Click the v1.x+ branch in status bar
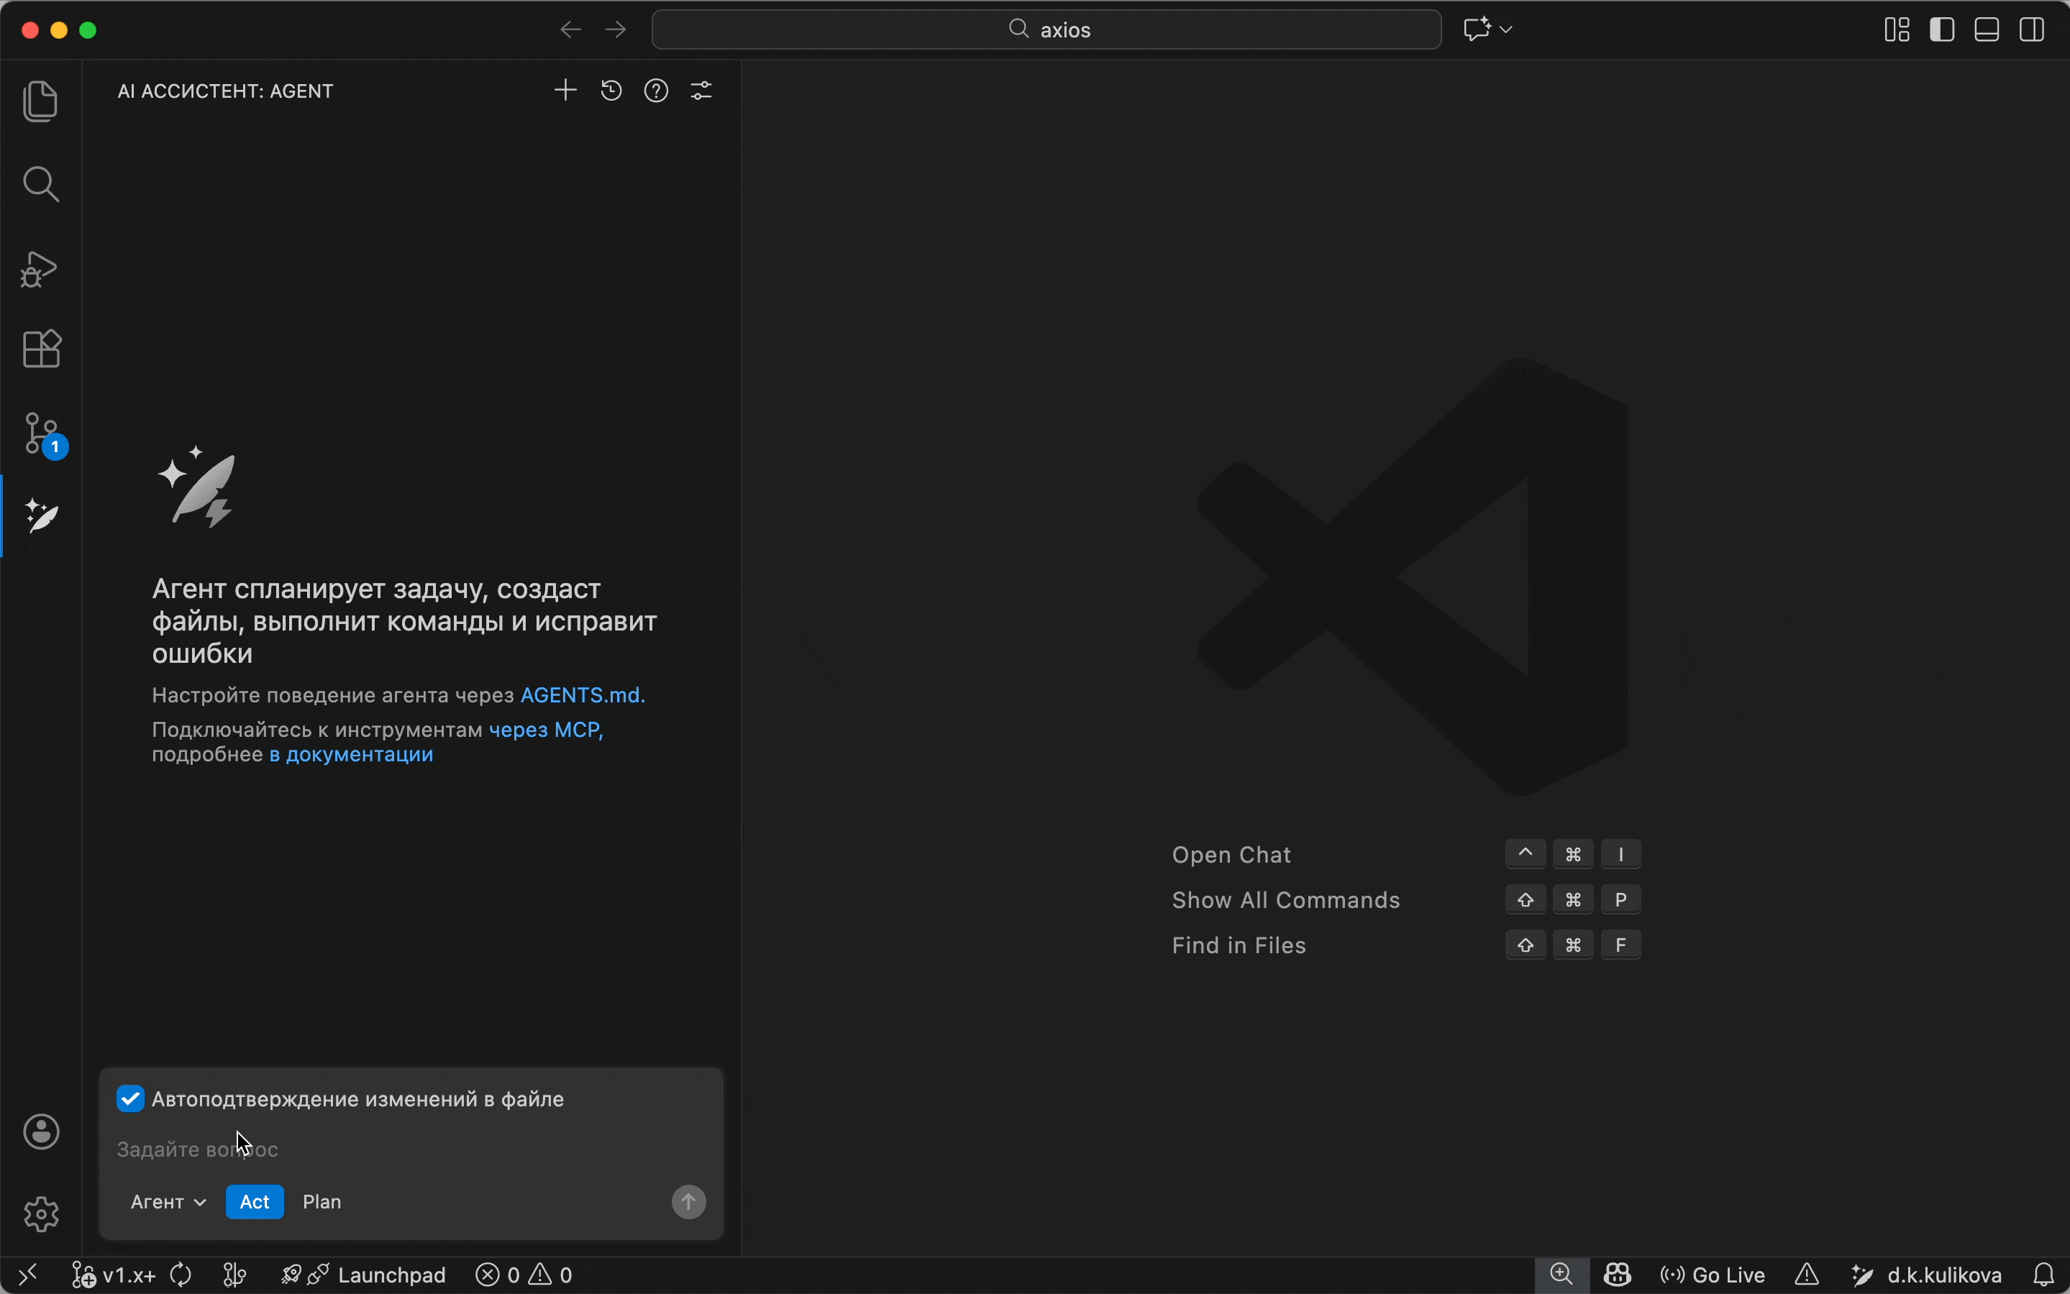The height and width of the screenshot is (1294, 2070). [x=114, y=1275]
